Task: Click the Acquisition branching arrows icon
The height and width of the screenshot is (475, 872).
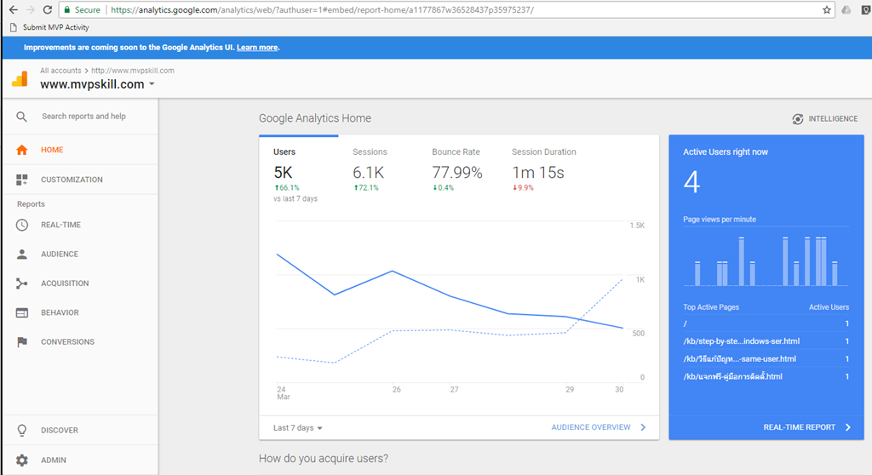Action: (x=21, y=283)
